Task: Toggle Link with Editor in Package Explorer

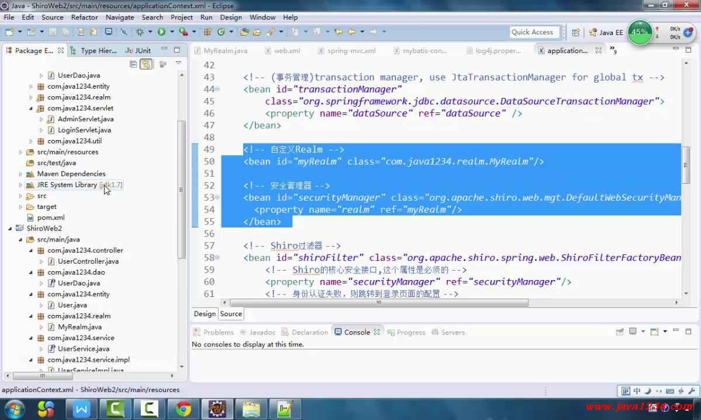Action: (x=145, y=64)
